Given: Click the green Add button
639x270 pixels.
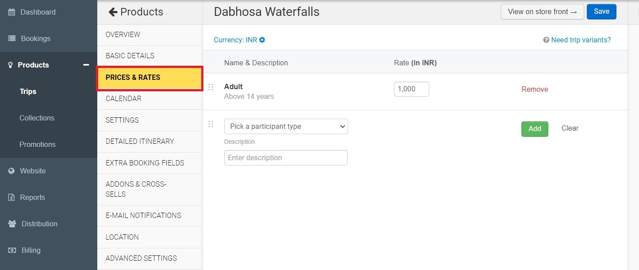Looking at the screenshot, I should pos(535,129).
